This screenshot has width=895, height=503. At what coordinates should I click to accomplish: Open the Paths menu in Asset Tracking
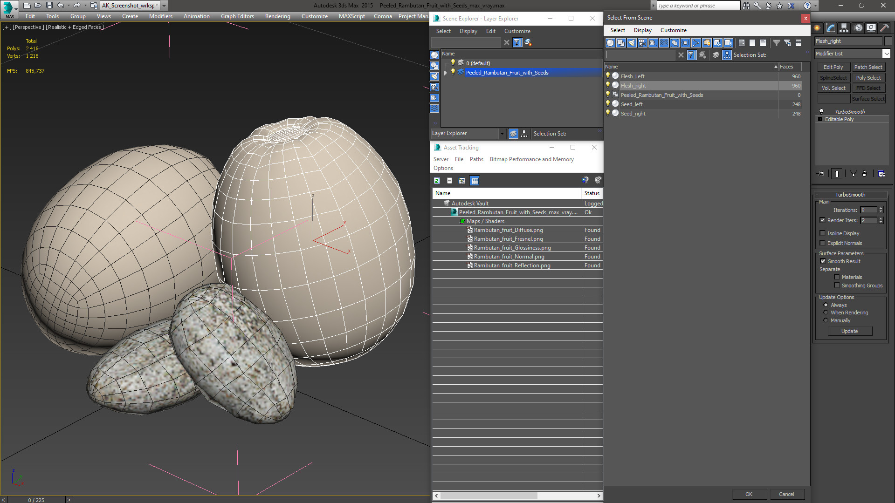[476, 159]
